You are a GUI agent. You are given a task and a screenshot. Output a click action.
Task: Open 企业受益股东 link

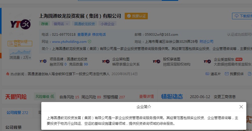224,59
